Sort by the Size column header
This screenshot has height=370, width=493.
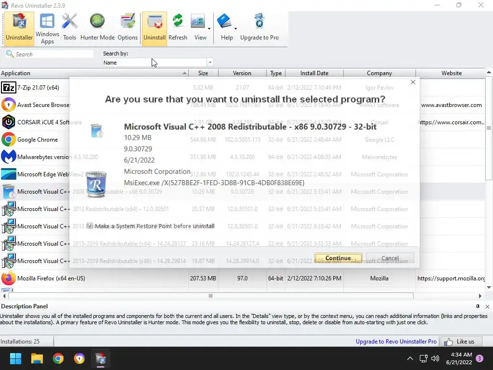203,73
